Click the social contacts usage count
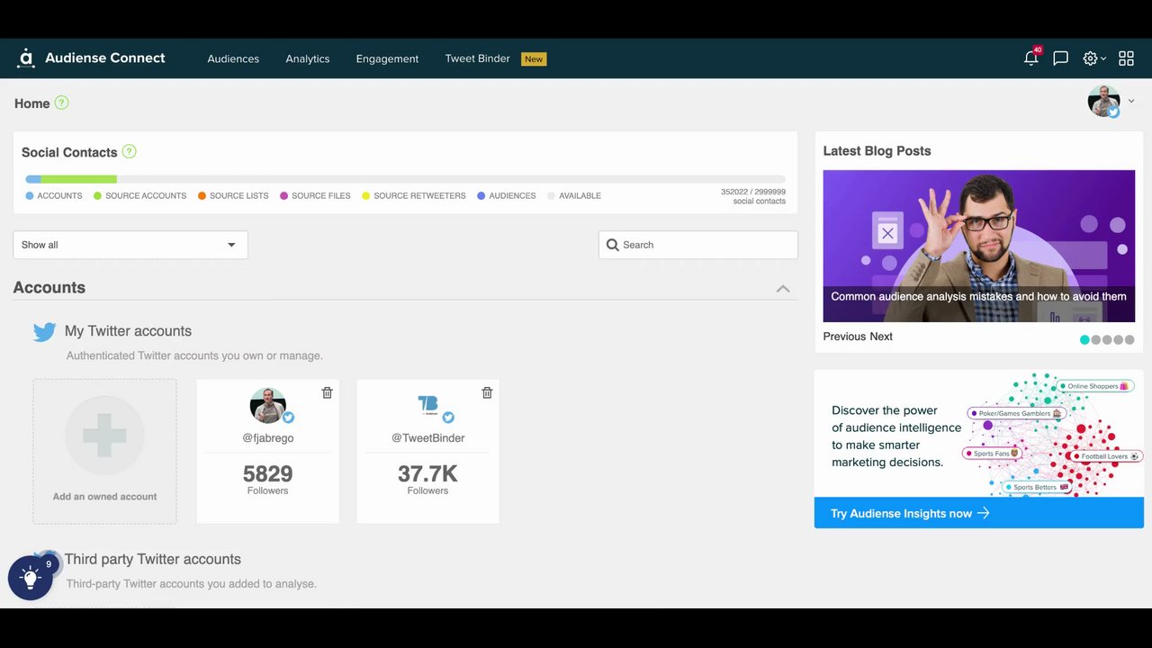The width and height of the screenshot is (1152, 648). tap(753, 196)
